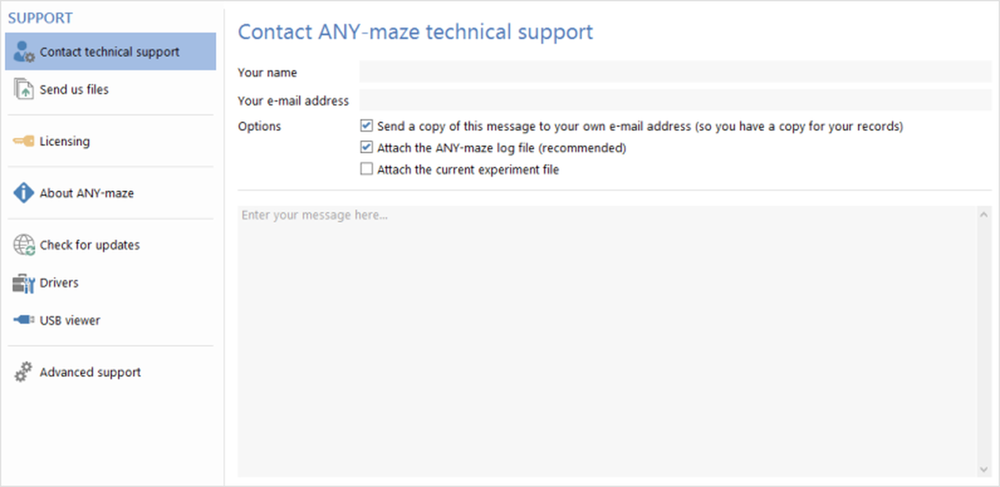1000x487 pixels.
Task: Click the Your name input field
Action: [x=675, y=72]
